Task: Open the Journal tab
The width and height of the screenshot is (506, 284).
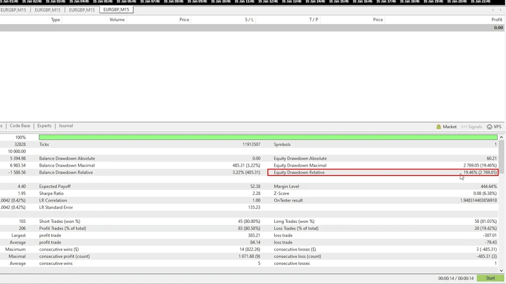Action: tap(66, 126)
